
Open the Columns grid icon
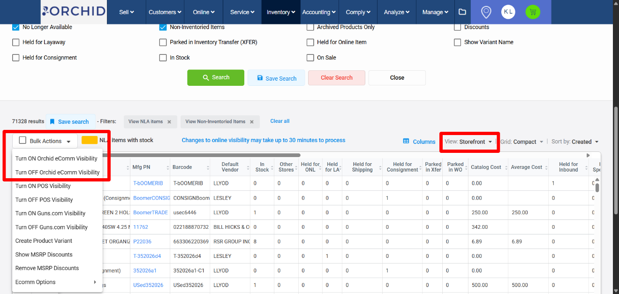(x=406, y=142)
